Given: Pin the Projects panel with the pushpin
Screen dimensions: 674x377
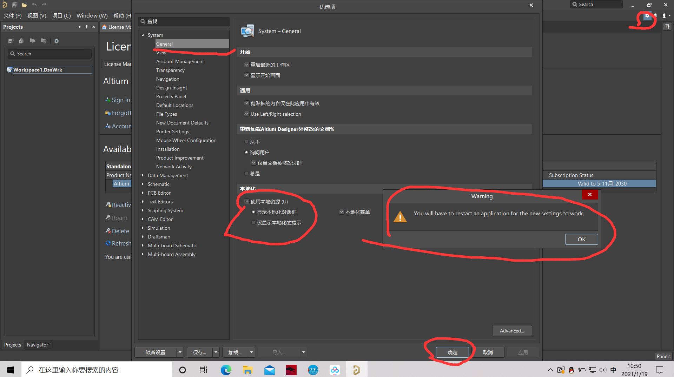Looking at the screenshot, I should pyautogui.click(x=86, y=27).
